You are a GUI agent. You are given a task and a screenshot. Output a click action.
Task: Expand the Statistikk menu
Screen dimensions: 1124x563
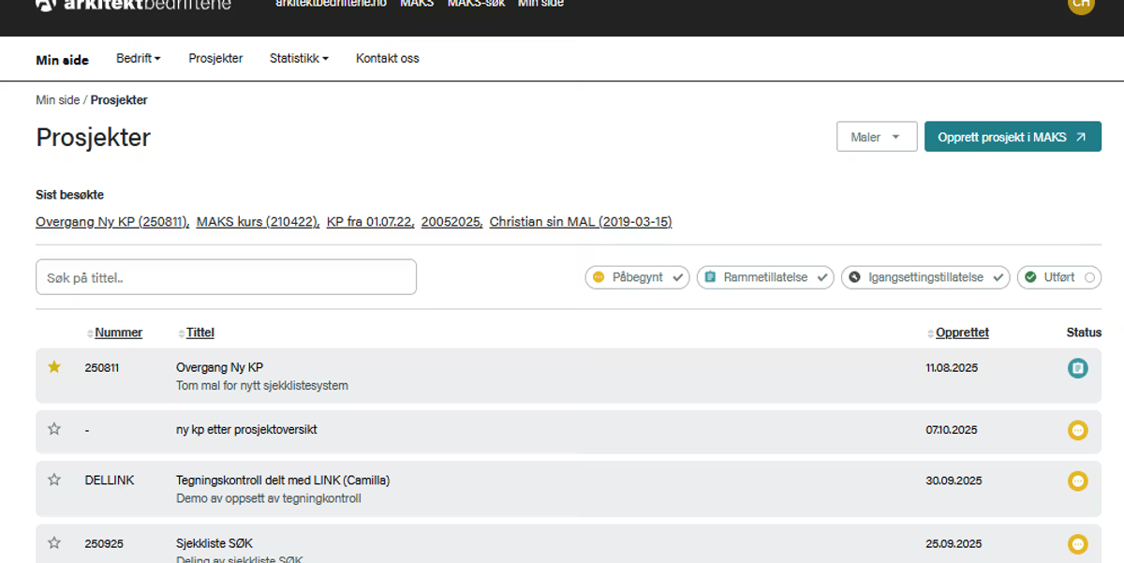299,58
